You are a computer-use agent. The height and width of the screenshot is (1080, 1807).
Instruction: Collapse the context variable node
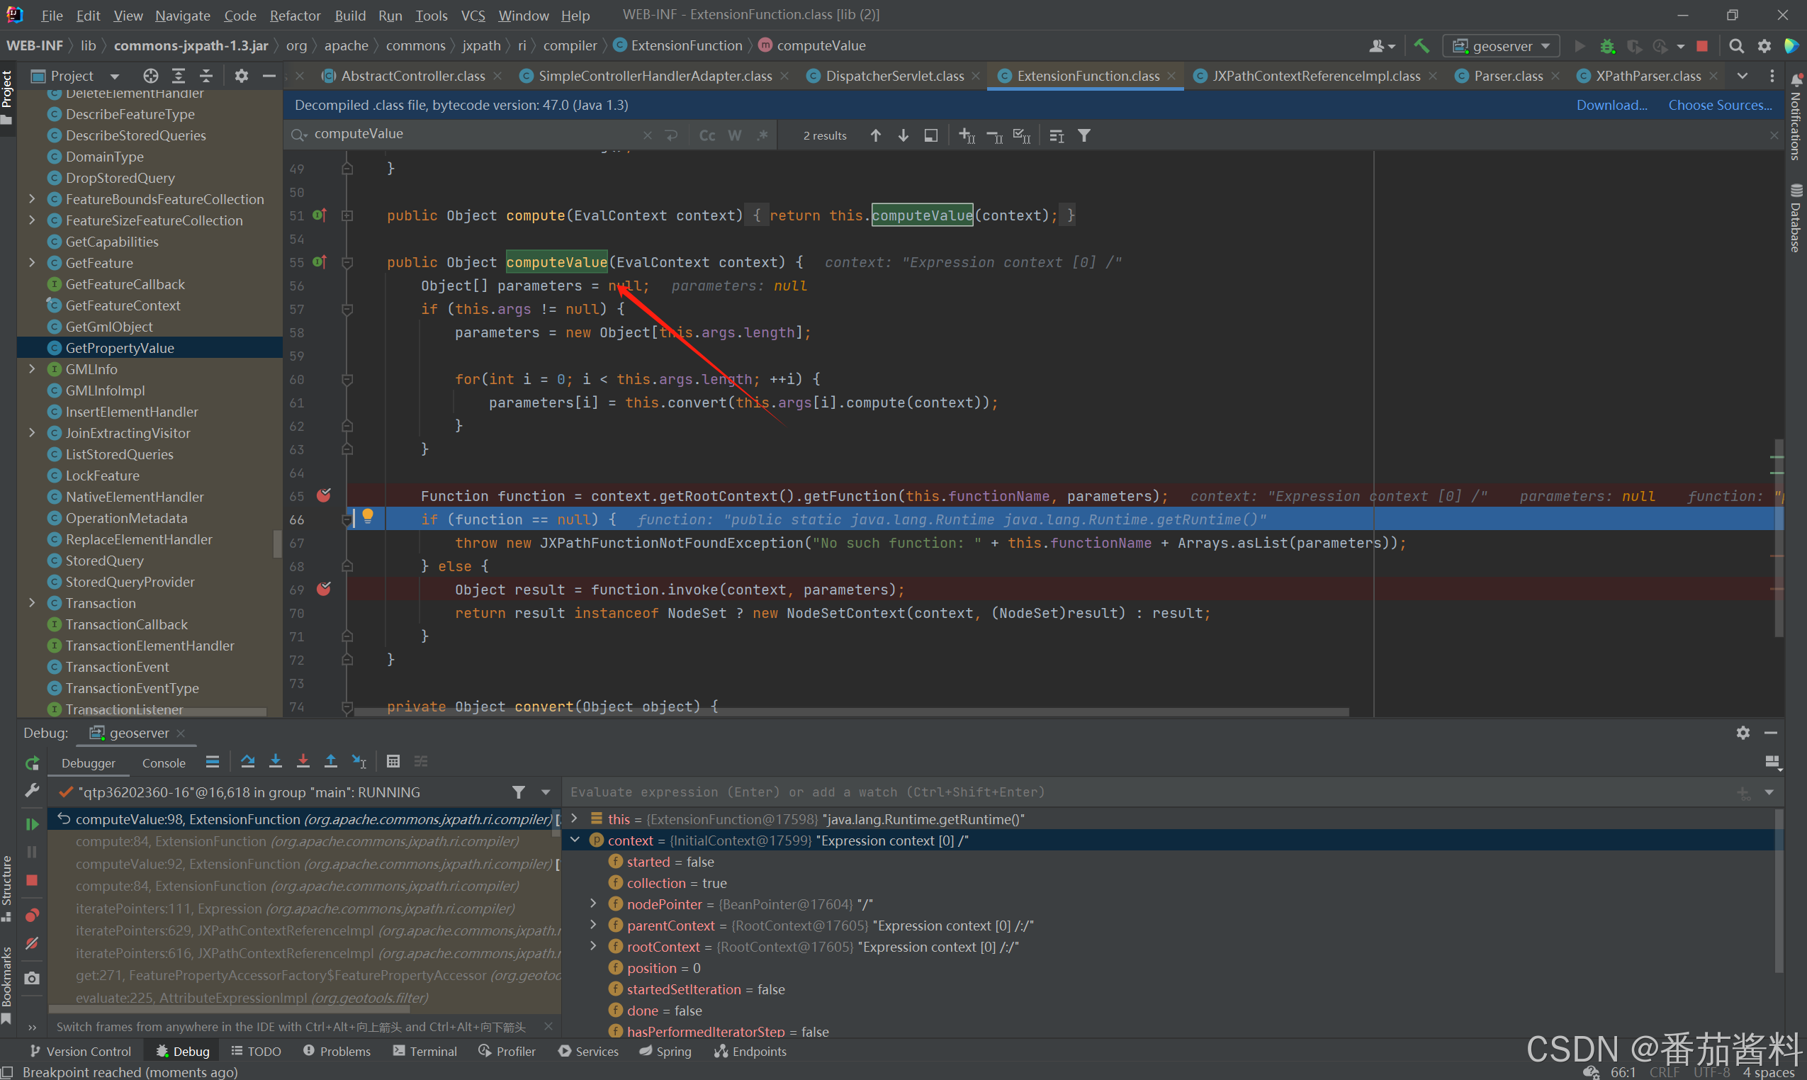[x=574, y=840]
